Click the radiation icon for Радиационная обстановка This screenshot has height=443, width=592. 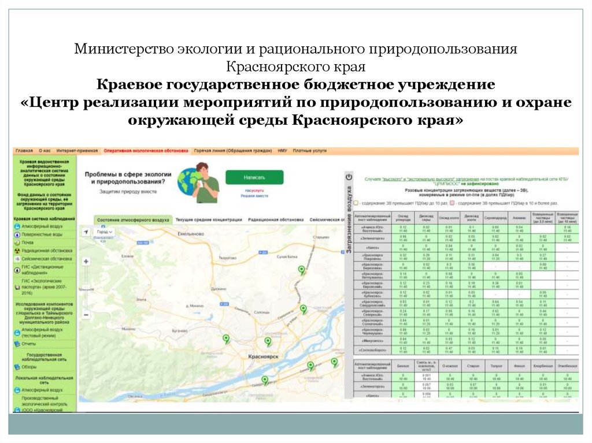click(16, 251)
